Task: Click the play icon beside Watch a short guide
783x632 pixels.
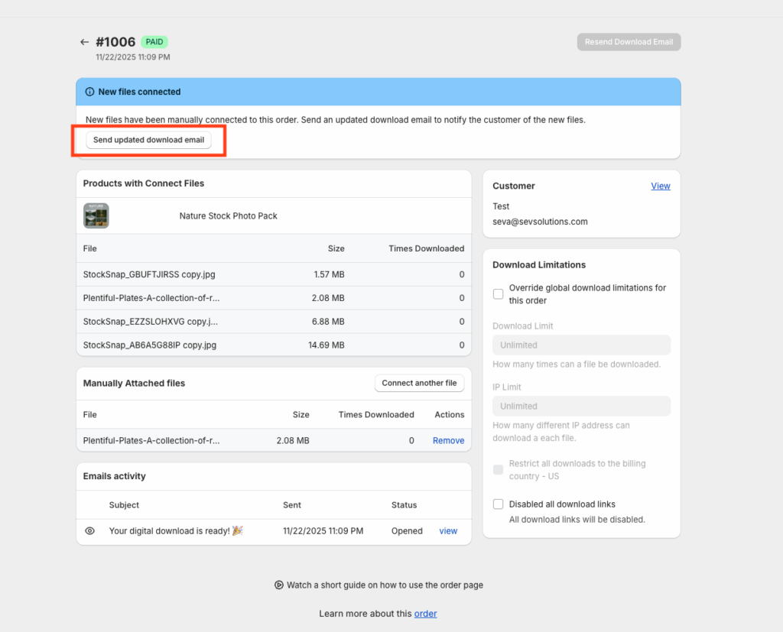Action: [x=279, y=585]
